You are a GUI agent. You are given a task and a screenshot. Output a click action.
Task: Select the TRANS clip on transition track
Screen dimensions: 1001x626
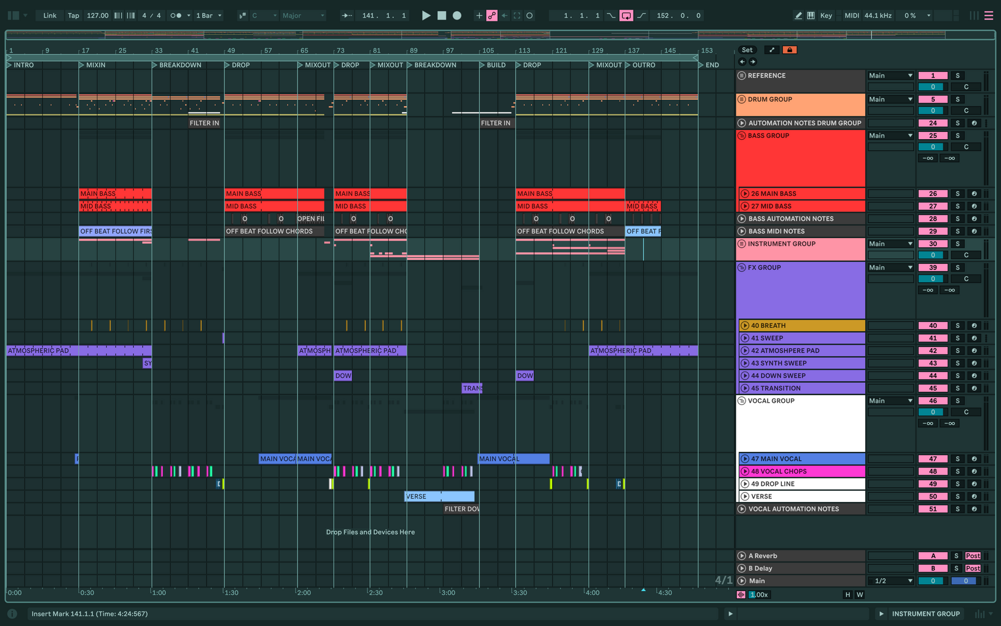472,388
